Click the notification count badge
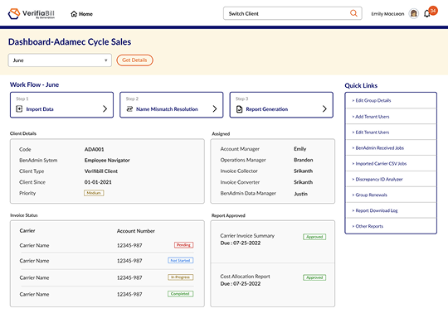448x313 pixels. (x=433, y=11)
